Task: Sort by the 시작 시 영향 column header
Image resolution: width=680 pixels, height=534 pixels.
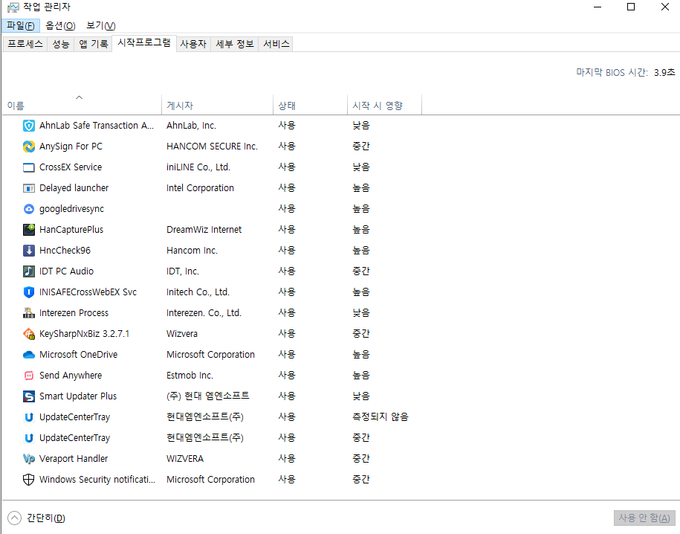Action: click(384, 105)
